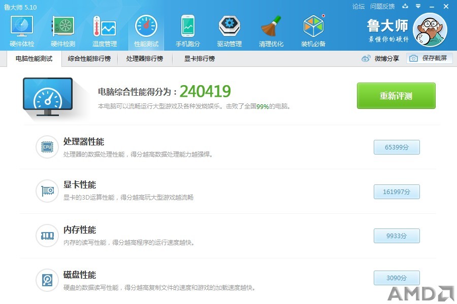This screenshot has width=457, height=304.
Task: Switch to 显卡排行榜 tab
Action: click(200, 59)
